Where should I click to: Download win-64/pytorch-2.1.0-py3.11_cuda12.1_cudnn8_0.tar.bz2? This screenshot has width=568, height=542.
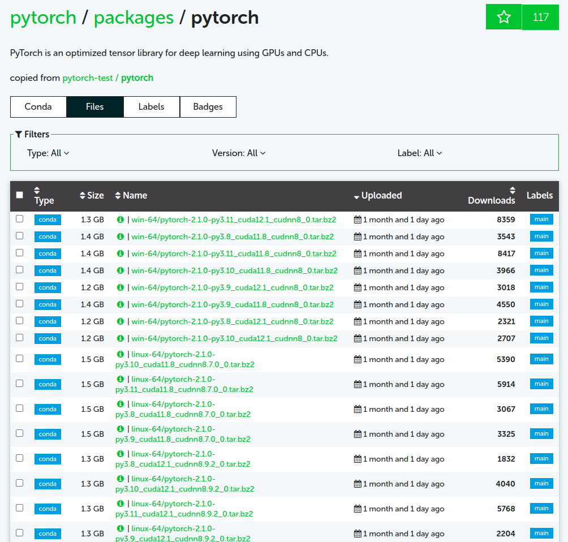(234, 220)
